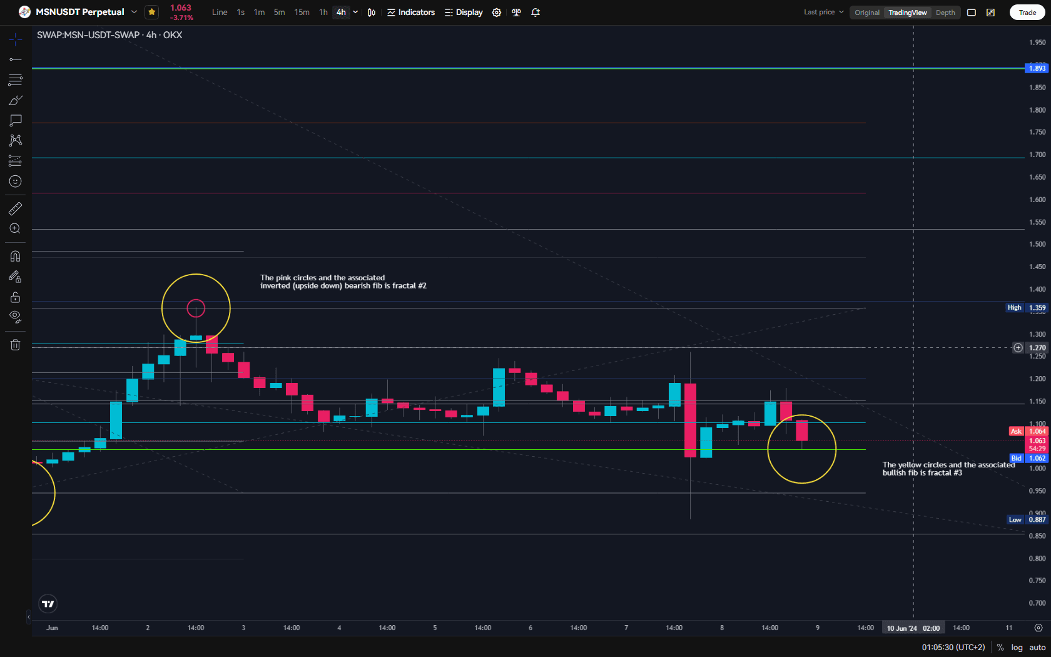Image resolution: width=1051 pixels, height=657 pixels.
Task: Click the Low 0.887 price label
Action: click(1027, 519)
